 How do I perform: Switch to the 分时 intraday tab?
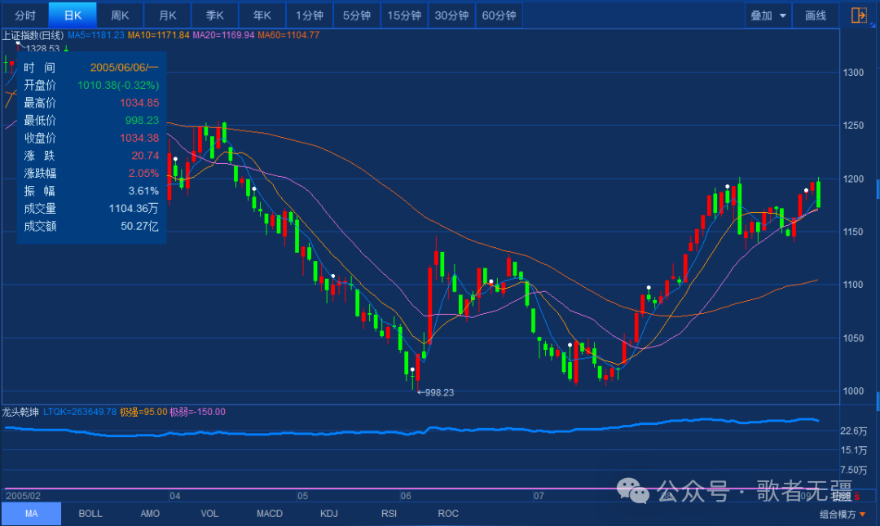tap(25, 15)
